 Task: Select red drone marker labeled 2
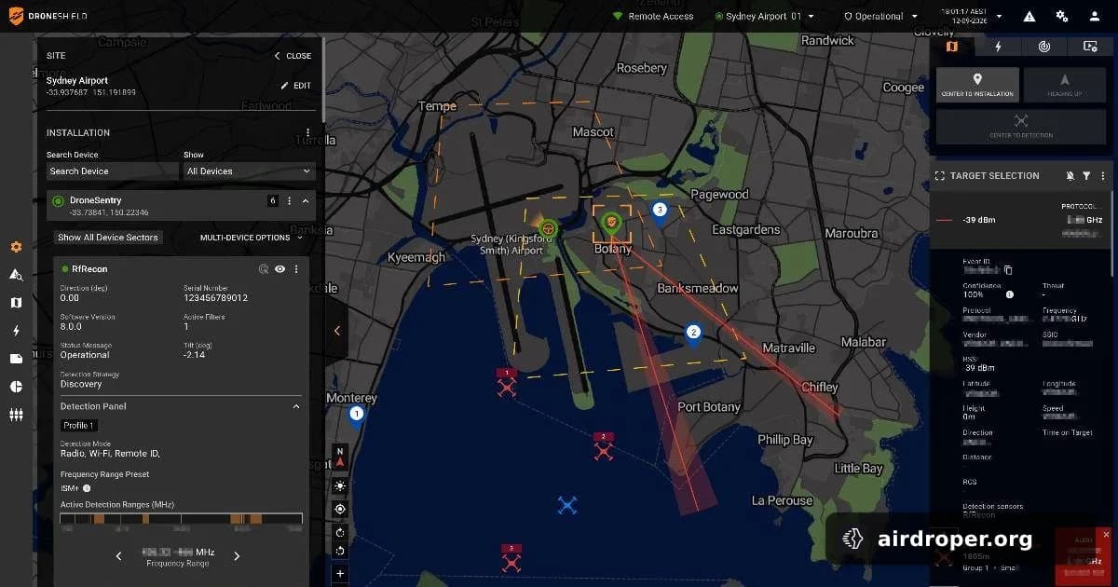(604, 447)
